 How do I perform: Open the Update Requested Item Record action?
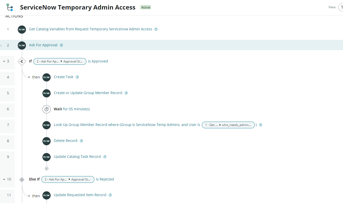click(80, 195)
